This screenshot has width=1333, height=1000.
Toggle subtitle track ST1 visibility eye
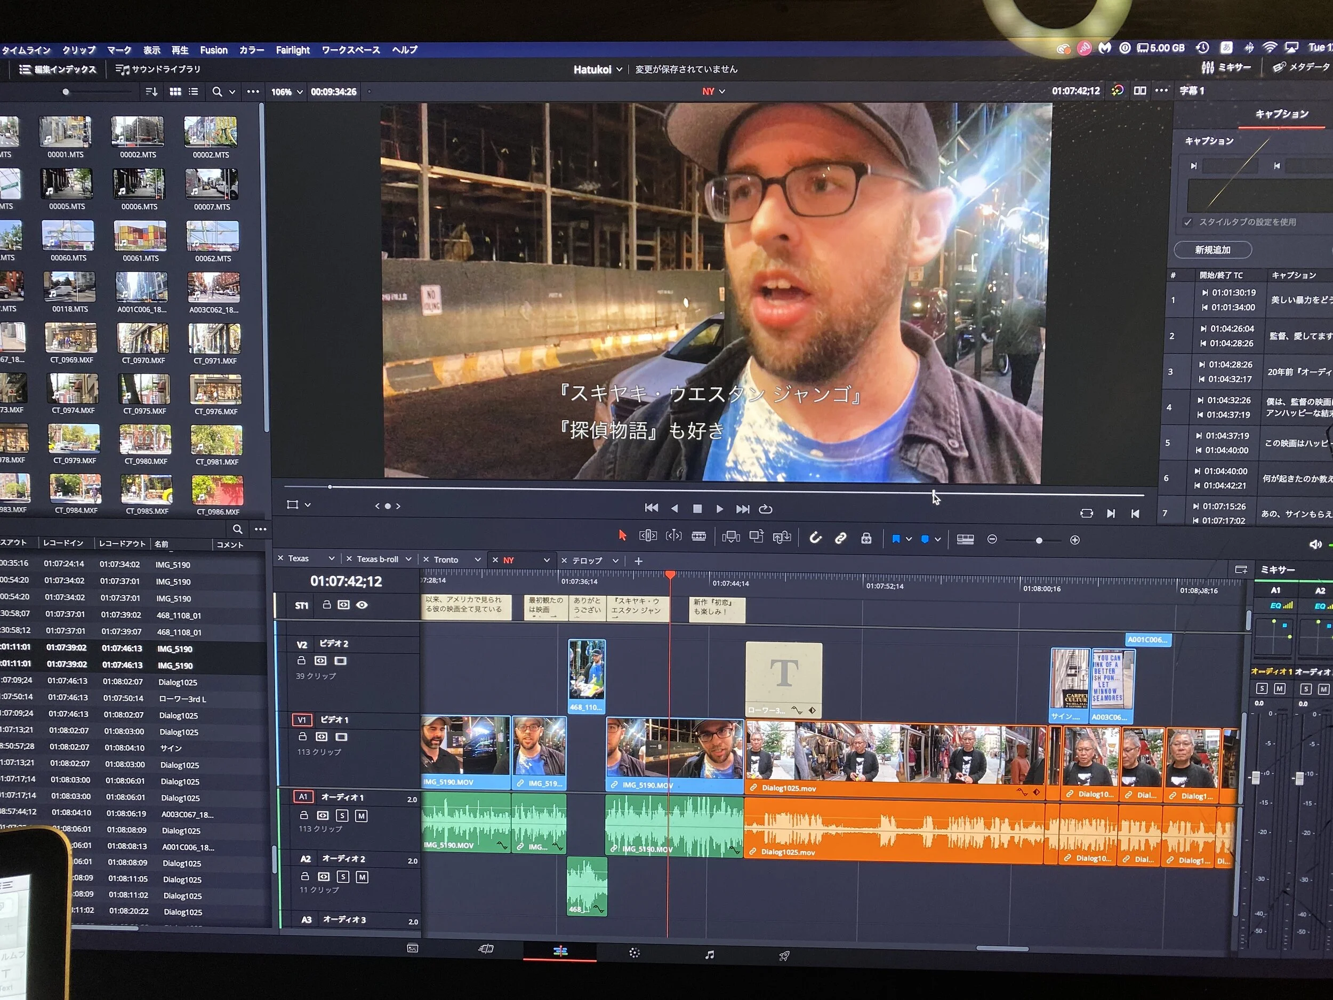pyautogui.click(x=362, y=605)
